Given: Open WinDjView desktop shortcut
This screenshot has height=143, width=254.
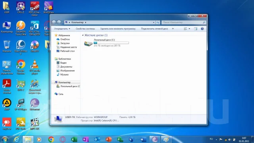Looking at the screenshot, I should [x=48, y=7].
